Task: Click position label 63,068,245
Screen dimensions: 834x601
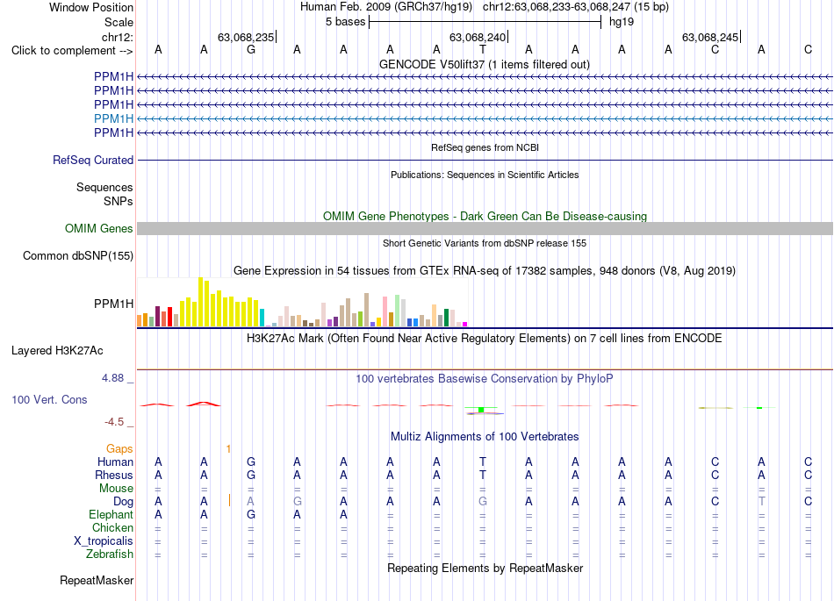Action: (x=710, y=37)
